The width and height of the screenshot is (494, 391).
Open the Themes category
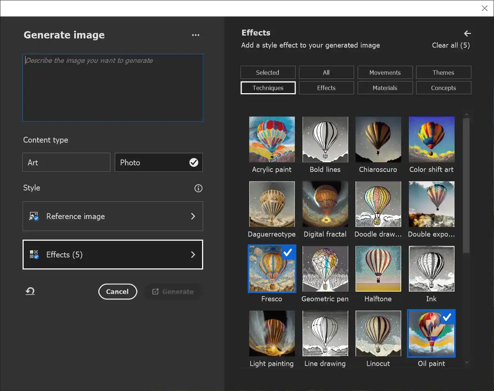click(x=444, y=72)
